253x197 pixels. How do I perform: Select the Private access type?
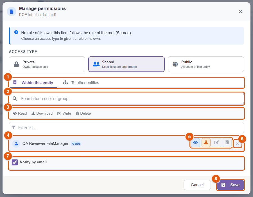[x=47, y=64]
